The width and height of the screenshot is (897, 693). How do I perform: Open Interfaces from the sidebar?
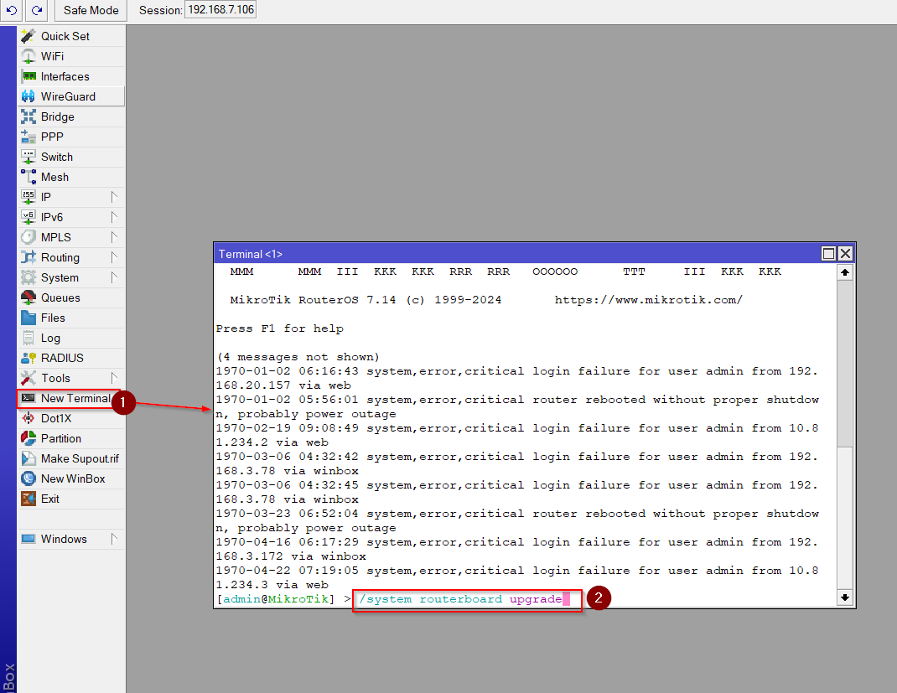71,76
